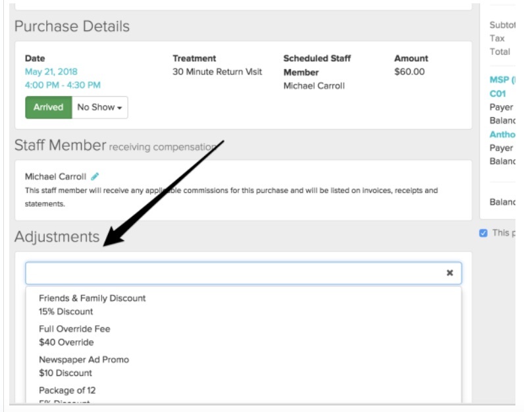524x412 pixels.
Task: Open the No Show dropdown
Action: (99, 107)
